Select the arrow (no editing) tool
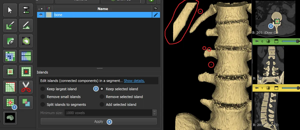This screenshot has height=130, width=300. [x=10, y=10]
